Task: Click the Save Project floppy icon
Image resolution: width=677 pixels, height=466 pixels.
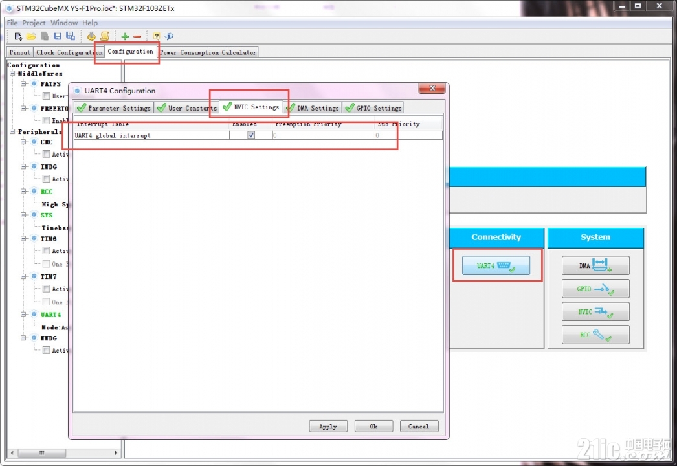Action: (58, 36)
